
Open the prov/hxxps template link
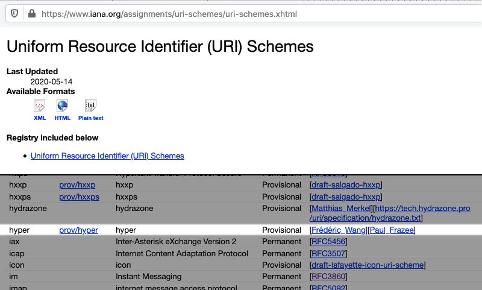point(79,197)
